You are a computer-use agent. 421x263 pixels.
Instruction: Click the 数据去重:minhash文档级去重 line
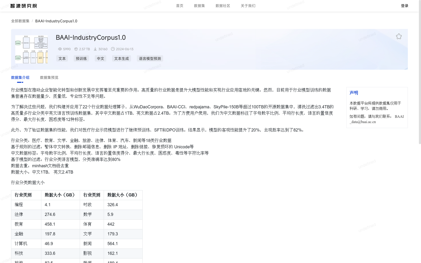(x=40, y=166)
